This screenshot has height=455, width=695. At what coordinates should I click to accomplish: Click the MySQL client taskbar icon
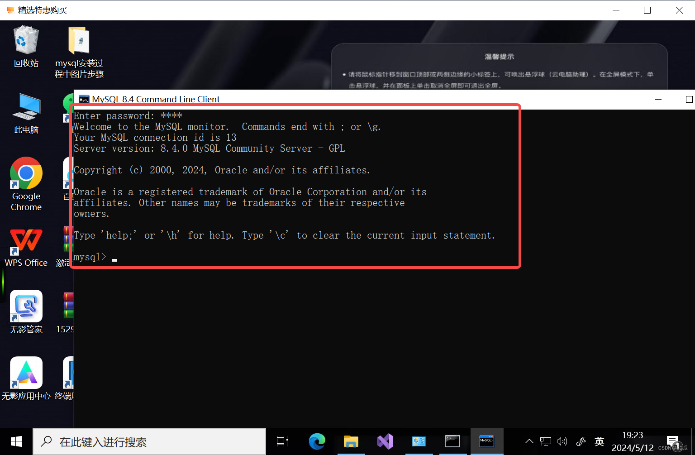[486, 441]
